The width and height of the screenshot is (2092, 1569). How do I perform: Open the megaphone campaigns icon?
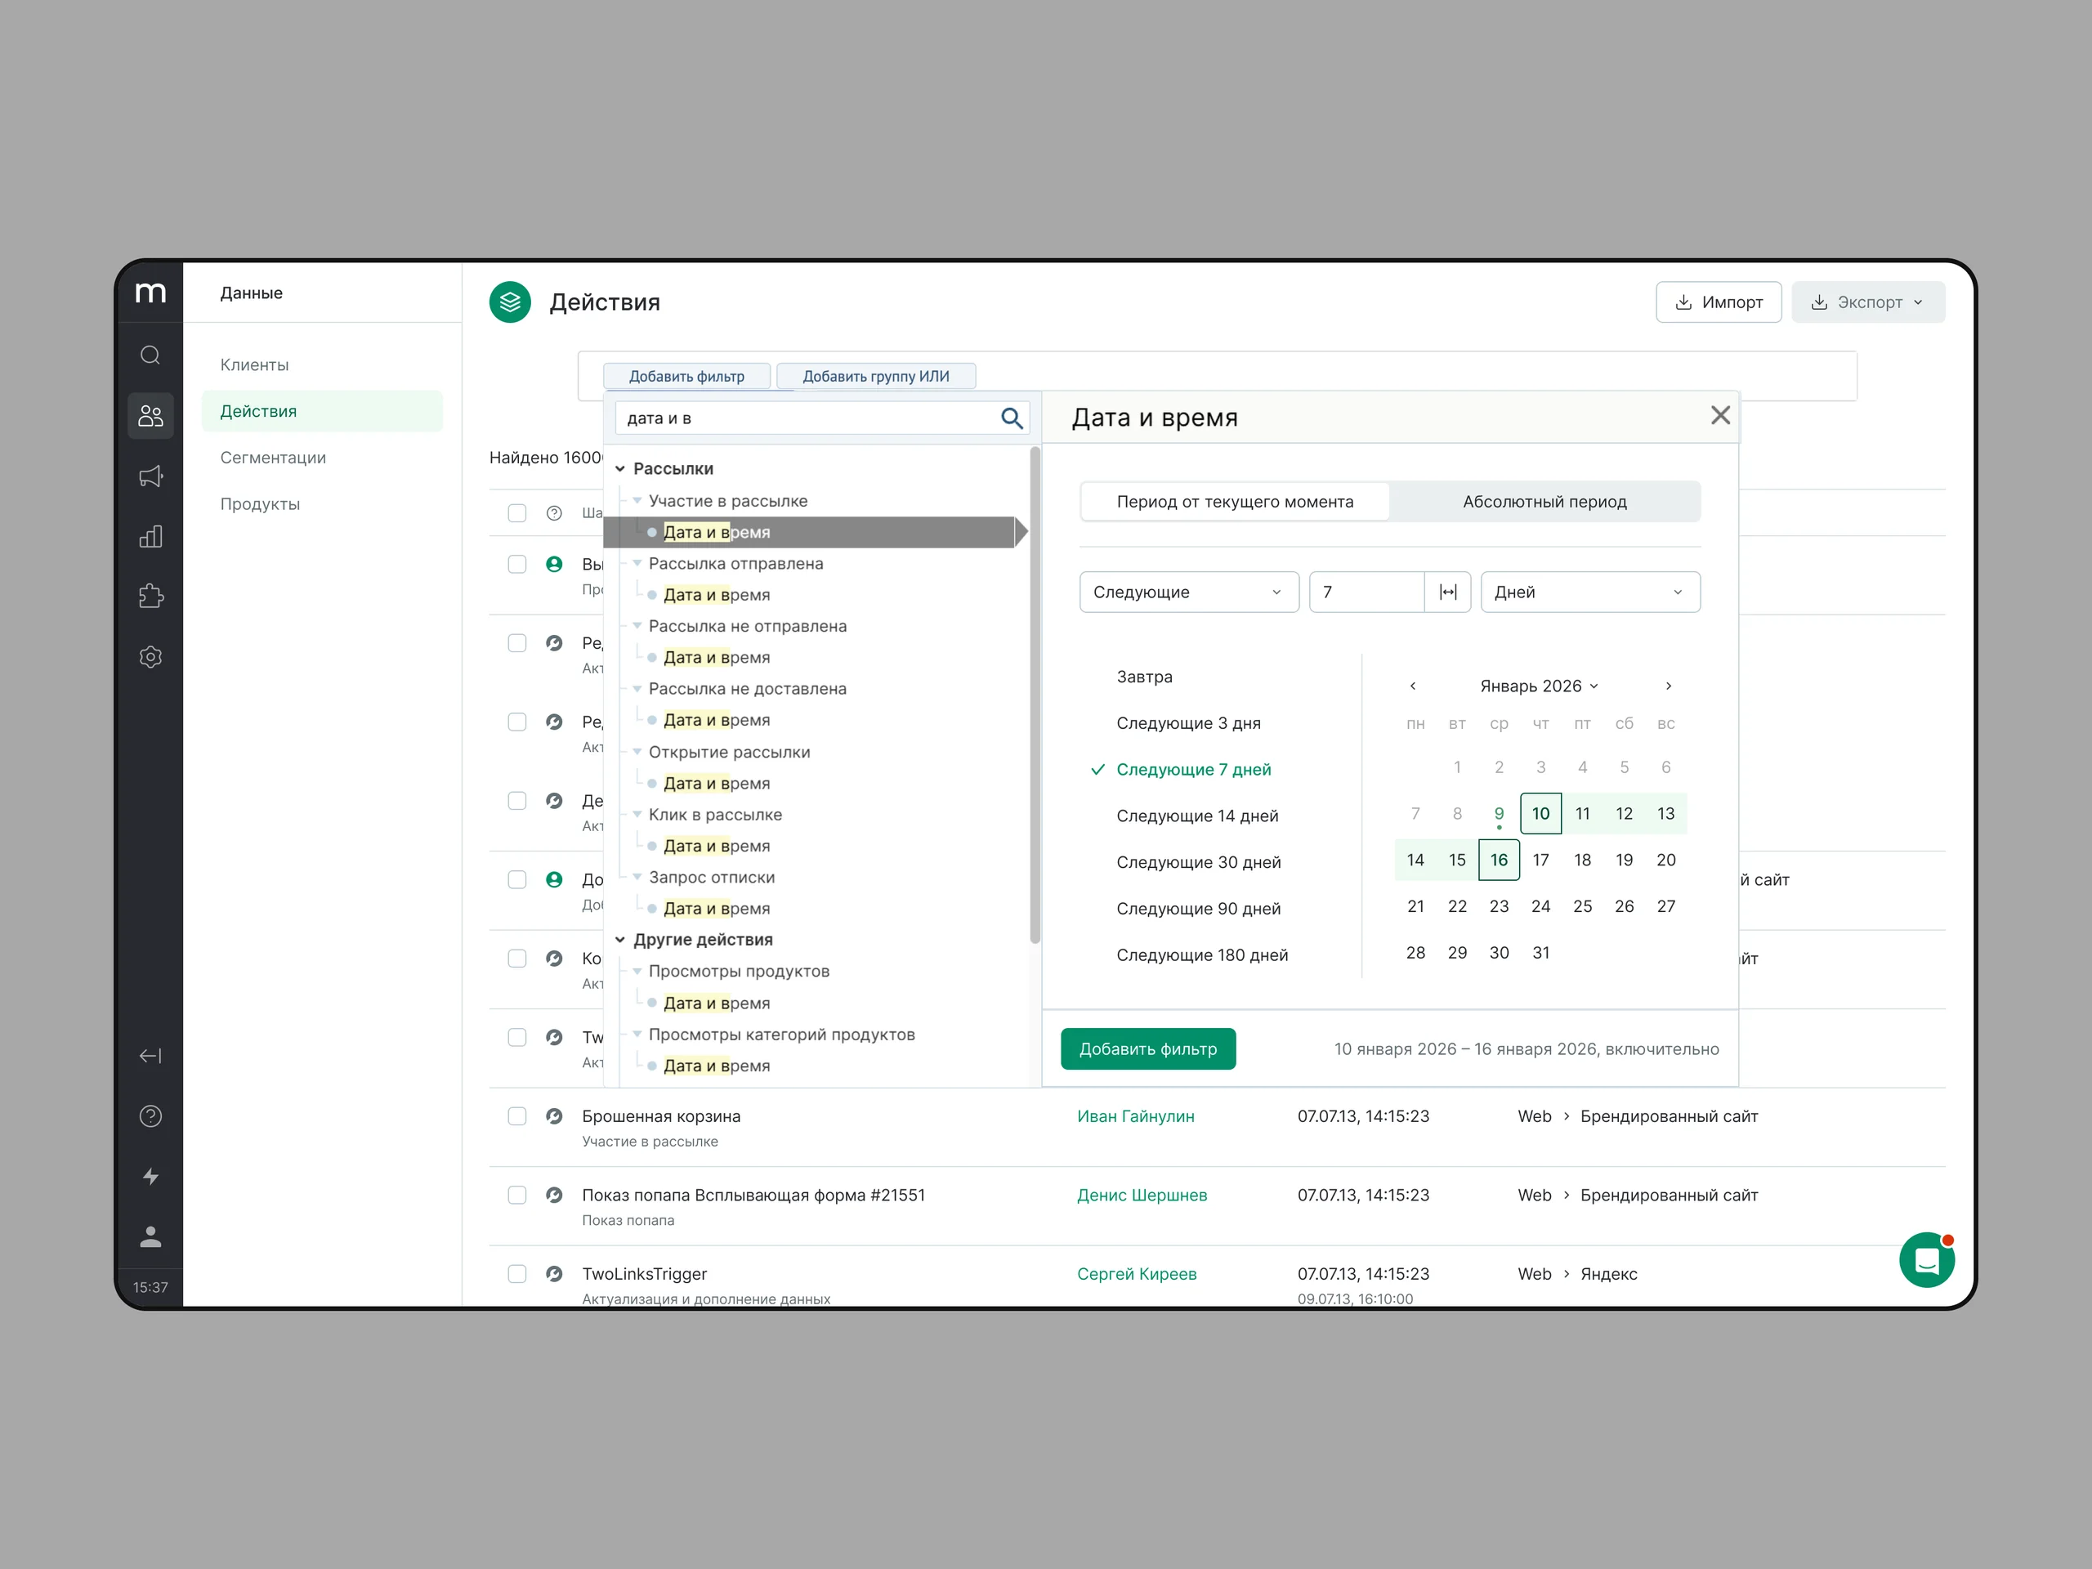[x=150, y=476]
